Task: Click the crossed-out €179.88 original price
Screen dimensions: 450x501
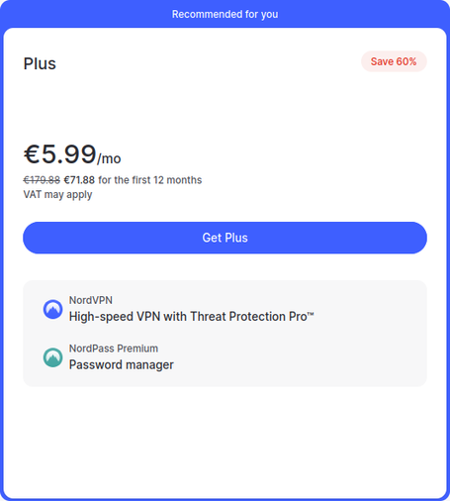Action: tap(42, 180)
